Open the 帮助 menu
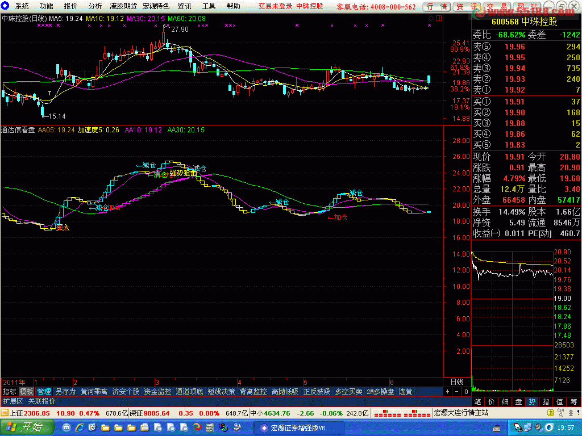Viewport: 582px width, 436px height. click(233, 6)
